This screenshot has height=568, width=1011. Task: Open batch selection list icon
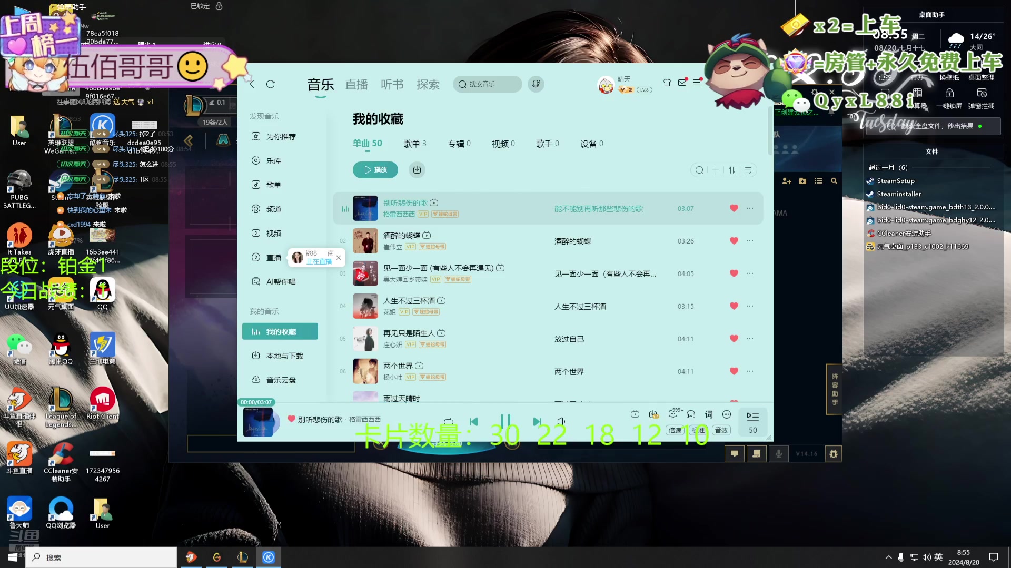pos(748,170)
